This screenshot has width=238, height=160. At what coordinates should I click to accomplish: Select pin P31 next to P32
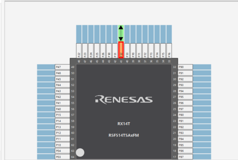[x=115, y=51]
